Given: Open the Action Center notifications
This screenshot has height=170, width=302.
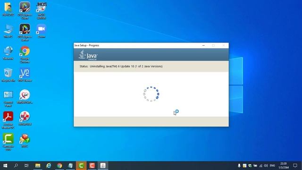Looking at the screenshot, I should (295, 166).
